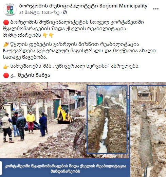Screen dimensions: 166x177
Task: Click the yellow excavator in the photo
Action: coord(65,114)
